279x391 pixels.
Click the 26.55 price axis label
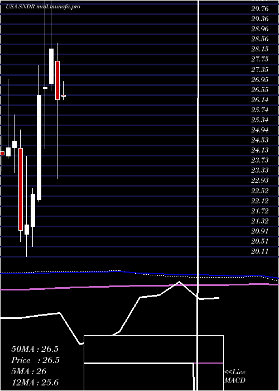pyautogui.click(x=260, y=90)
